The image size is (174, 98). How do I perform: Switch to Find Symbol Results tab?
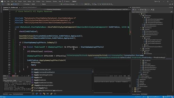point(18,94)
